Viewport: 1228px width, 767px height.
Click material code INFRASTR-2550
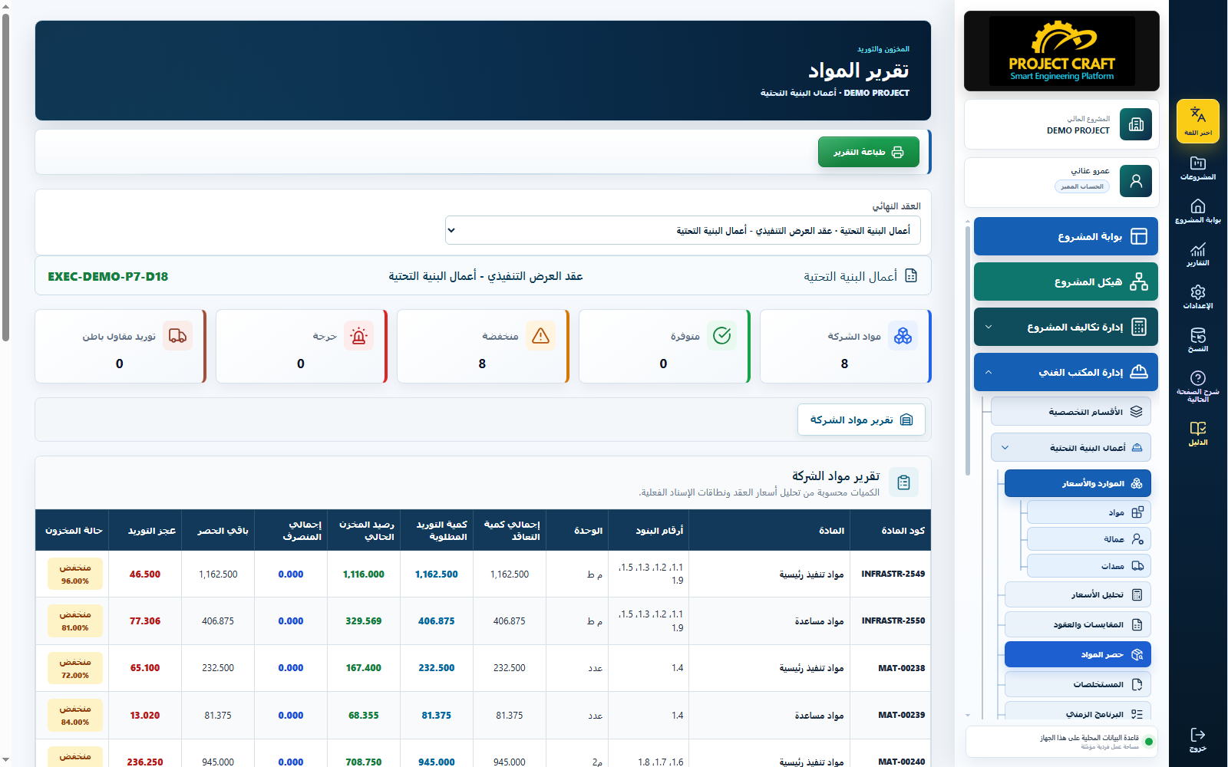[x=893, y=621]
